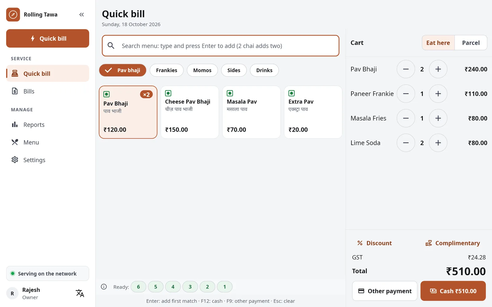Open the Menu management page
492x307 pixels.
click(48, 142)
